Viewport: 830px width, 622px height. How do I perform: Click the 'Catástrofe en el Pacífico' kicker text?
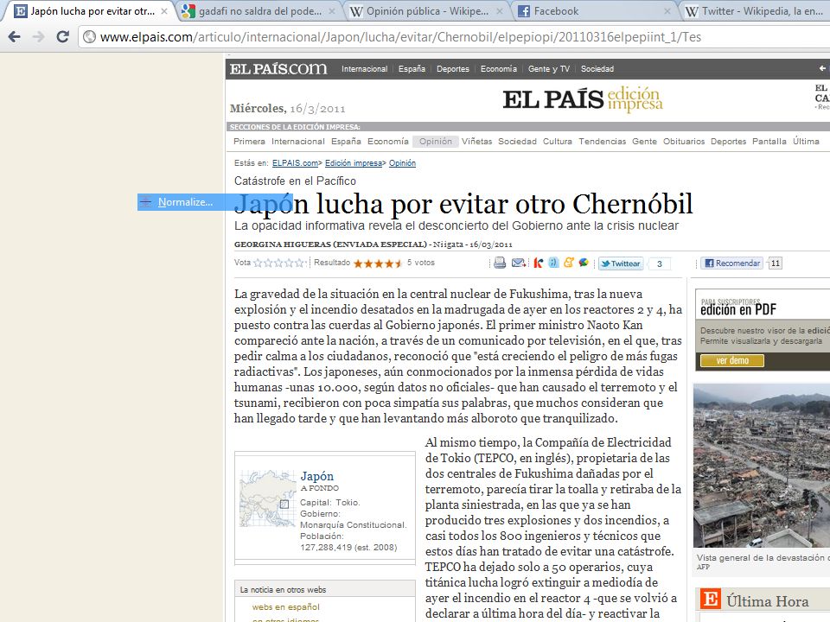tap(295, 181)
